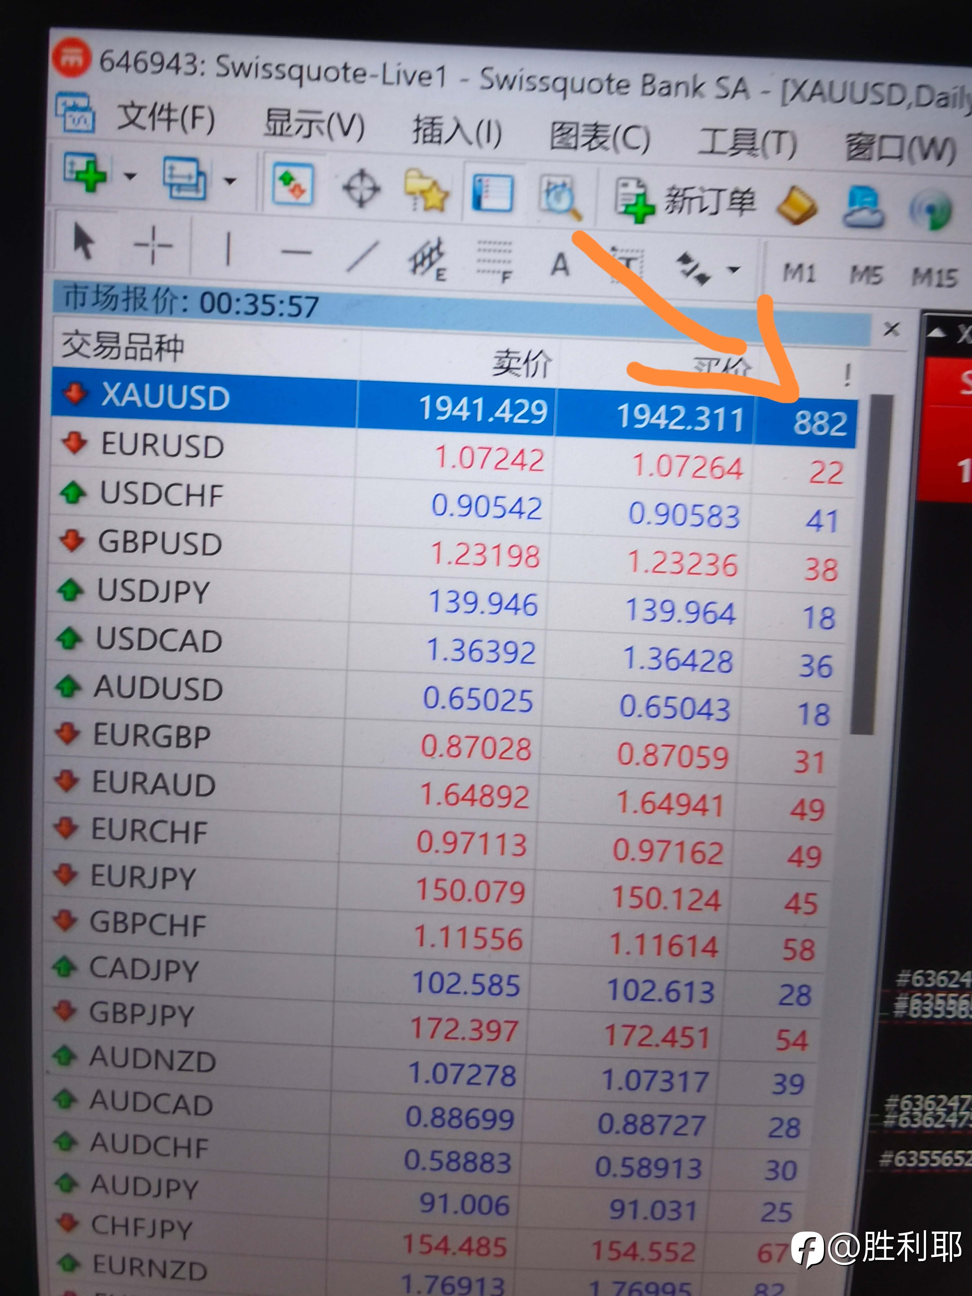The width and height of the screenshot is (972, 1296).
Task: Expand the arrows objects dropdown
Action: coord(733,270)
